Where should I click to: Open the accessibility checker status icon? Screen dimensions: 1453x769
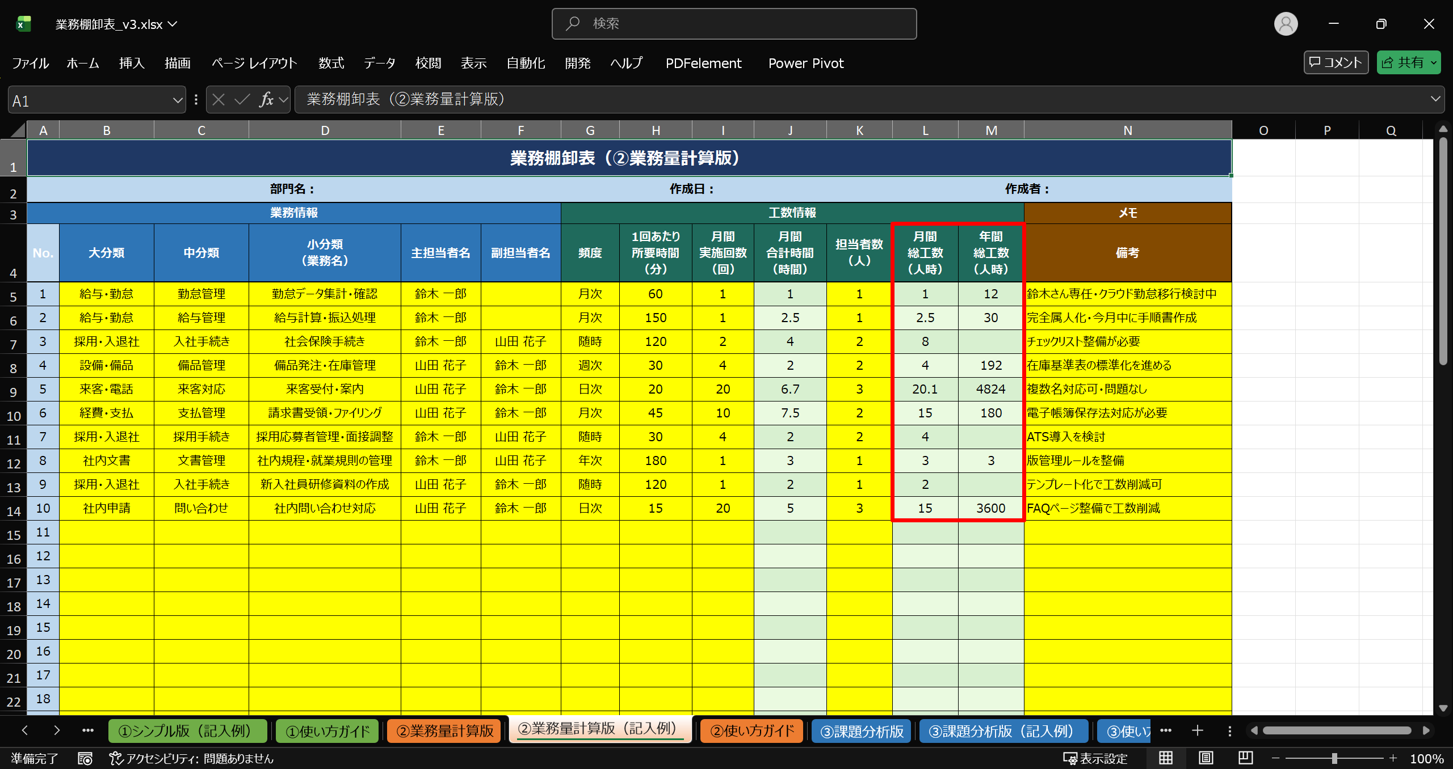coord(116,758)
